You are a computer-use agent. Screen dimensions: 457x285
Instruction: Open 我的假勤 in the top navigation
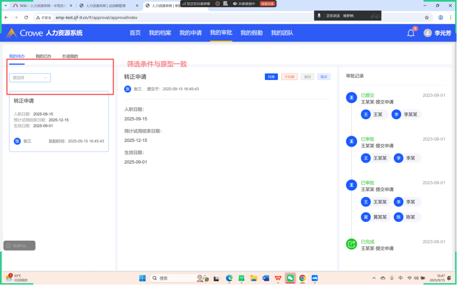click(x=252, y=33)
